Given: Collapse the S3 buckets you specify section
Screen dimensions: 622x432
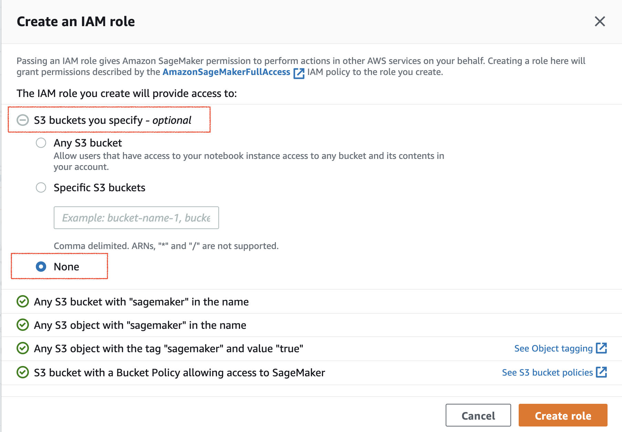Looking at the screenshot, I should (23, 120).
